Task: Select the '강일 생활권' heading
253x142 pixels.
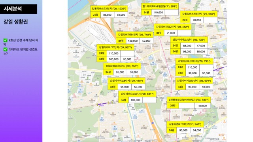Action: click(16, 22)
